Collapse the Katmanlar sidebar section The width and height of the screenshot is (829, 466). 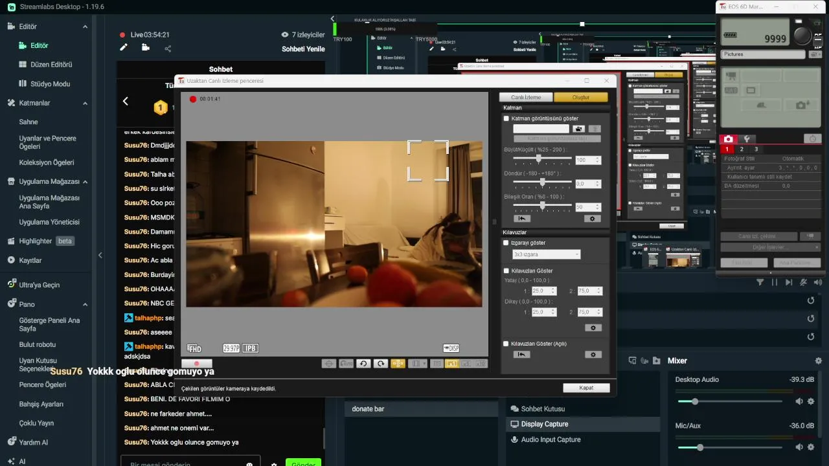pos(85,103)
